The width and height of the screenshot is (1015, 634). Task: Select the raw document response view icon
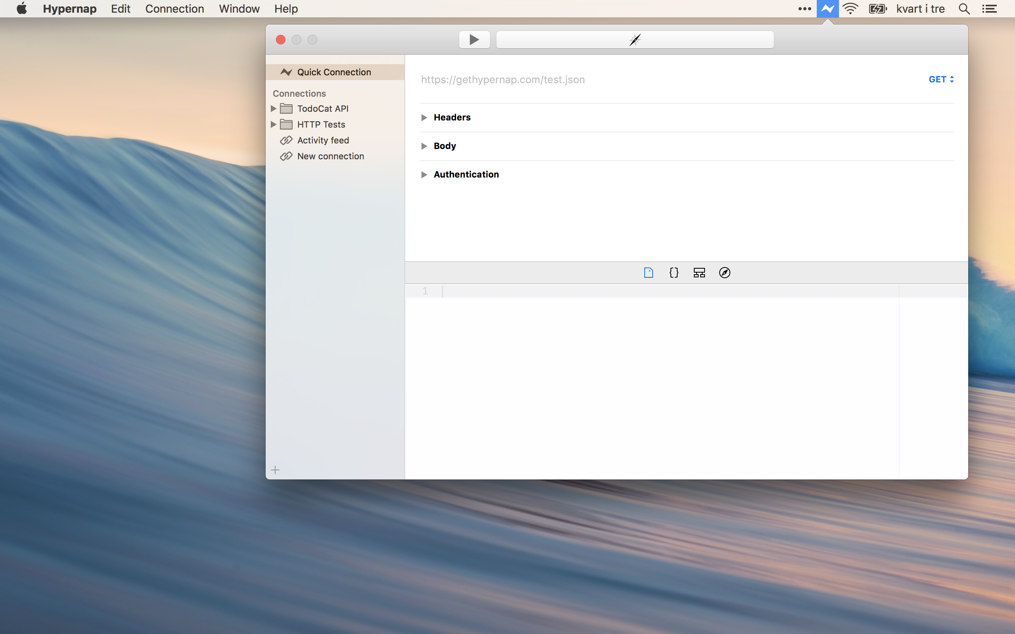click(648, 273)
